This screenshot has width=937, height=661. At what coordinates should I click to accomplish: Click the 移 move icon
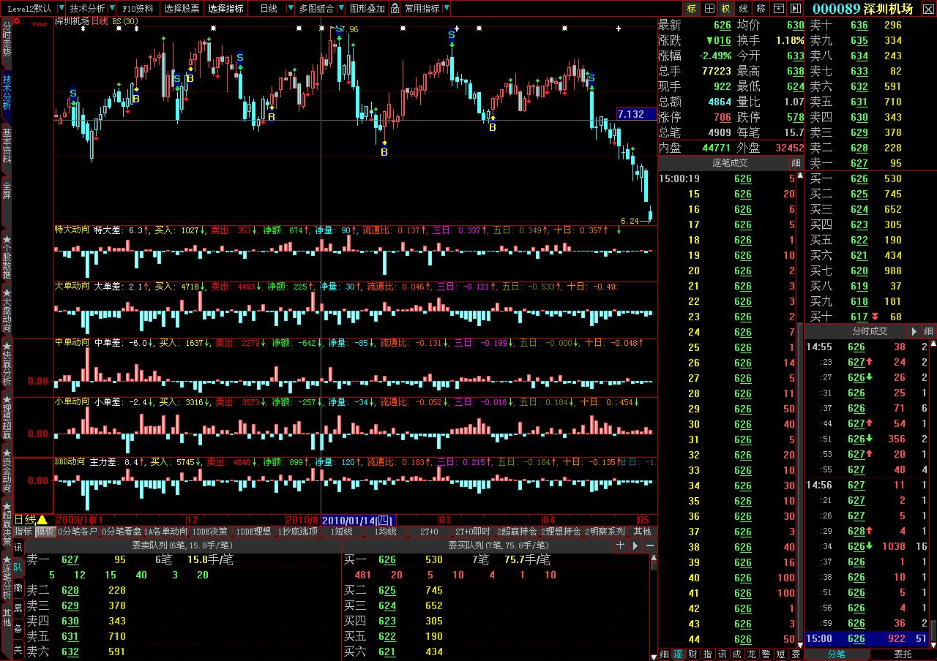(x=761, y=9)
